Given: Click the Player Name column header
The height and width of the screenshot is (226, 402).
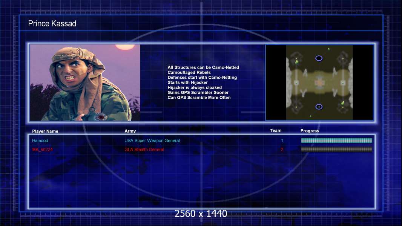Looking at the screenshot, I should pos(45,131).
